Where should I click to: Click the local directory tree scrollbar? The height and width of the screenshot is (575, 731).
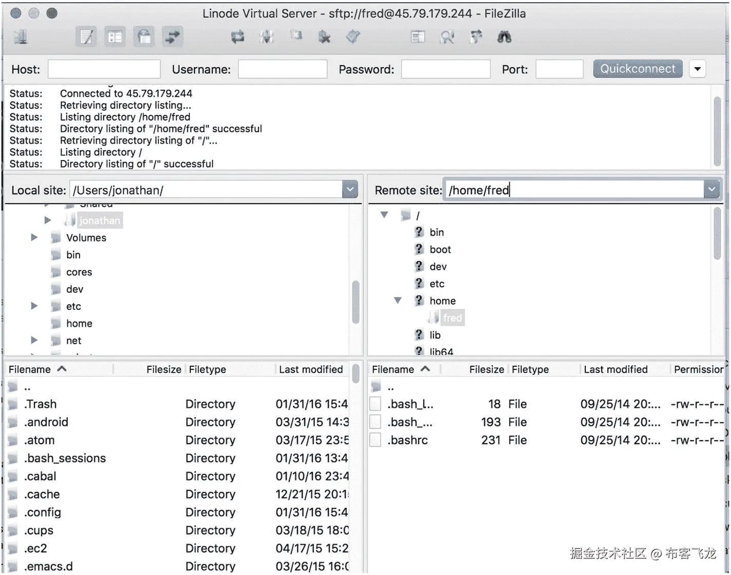pos(355,302)
